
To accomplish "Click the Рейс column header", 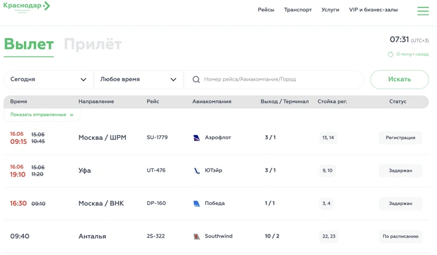I will (x=153, y=101).
